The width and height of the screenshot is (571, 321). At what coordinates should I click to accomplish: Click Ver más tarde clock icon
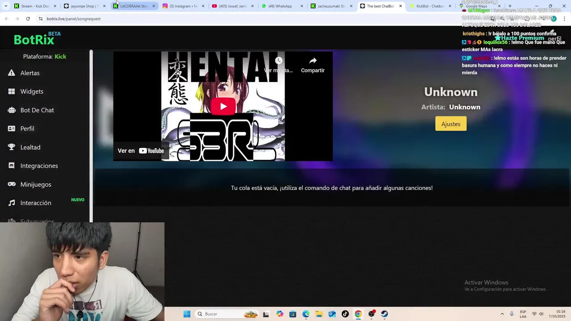coord(278,61)
